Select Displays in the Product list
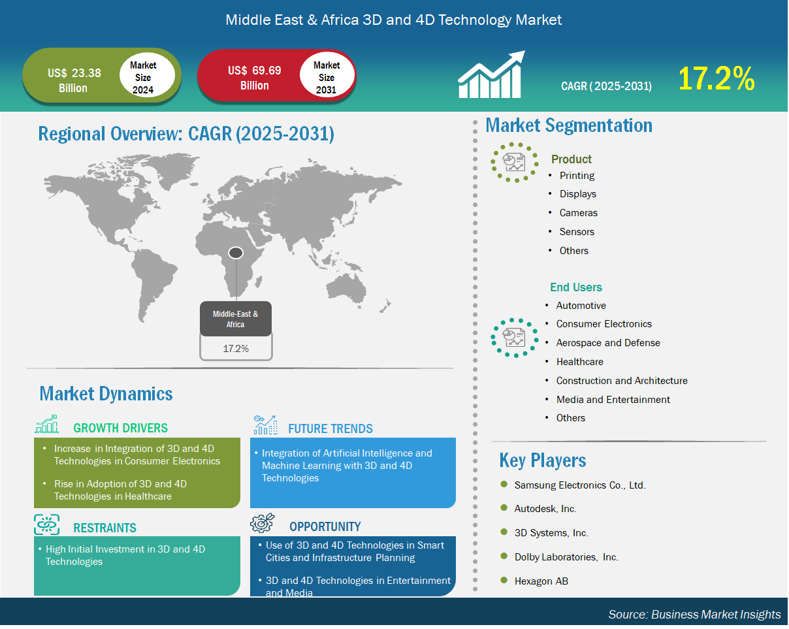 pos(578,194)
